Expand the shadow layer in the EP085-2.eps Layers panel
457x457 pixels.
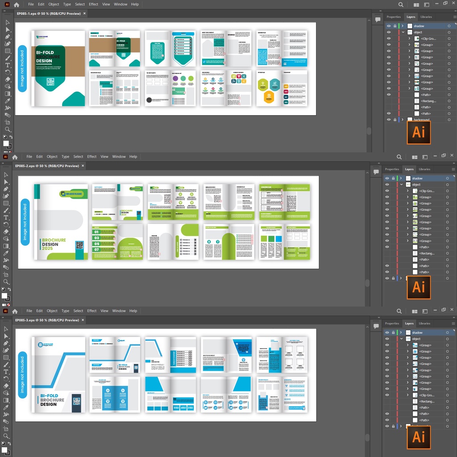pos(401,179)
